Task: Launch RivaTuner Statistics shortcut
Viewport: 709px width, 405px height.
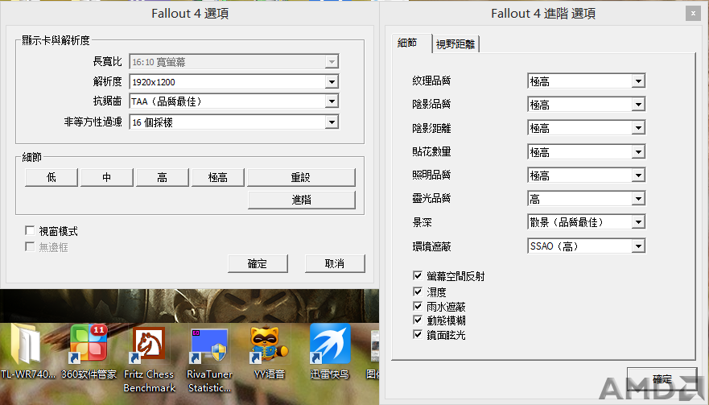Action: 209,359
